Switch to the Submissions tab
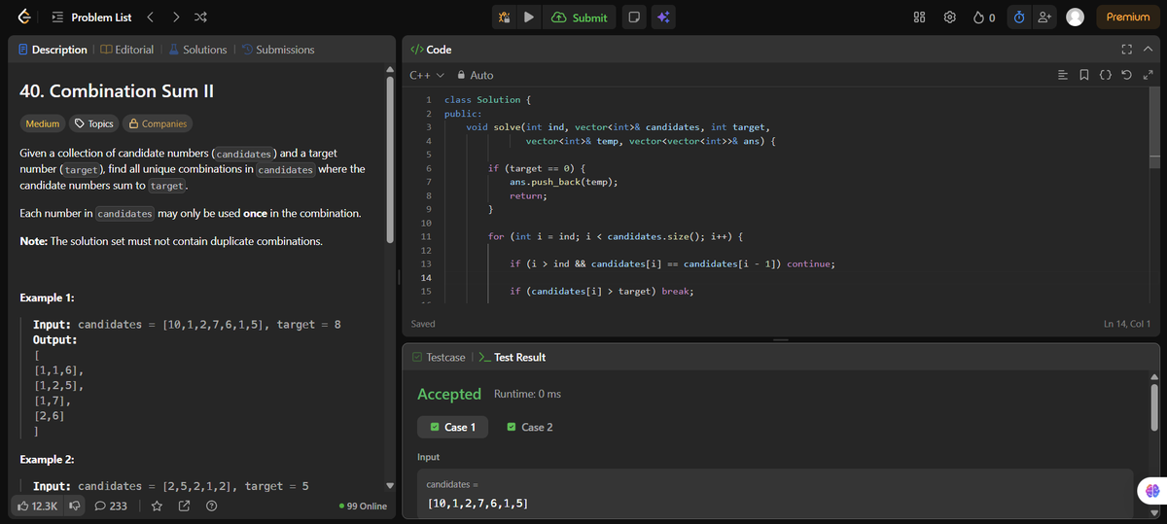Image resolution: width=1167 pixels, height=524 pixels. (x=278, y=50)
